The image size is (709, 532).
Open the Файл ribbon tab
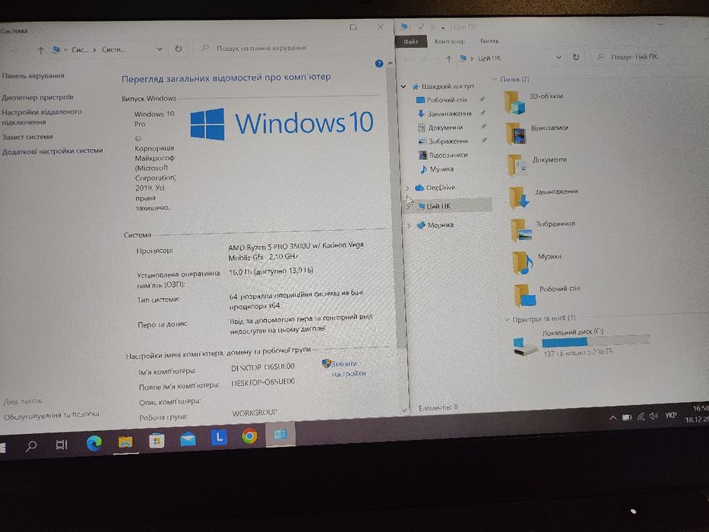point(410,42)
